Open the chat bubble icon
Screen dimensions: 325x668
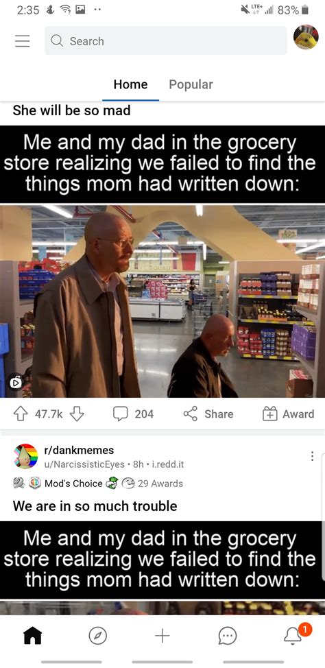click(x=227, y=636)
